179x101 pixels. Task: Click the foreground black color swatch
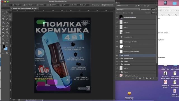(4, 46)
